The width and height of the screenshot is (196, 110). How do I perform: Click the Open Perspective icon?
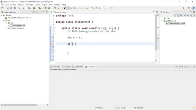(189, 8)
